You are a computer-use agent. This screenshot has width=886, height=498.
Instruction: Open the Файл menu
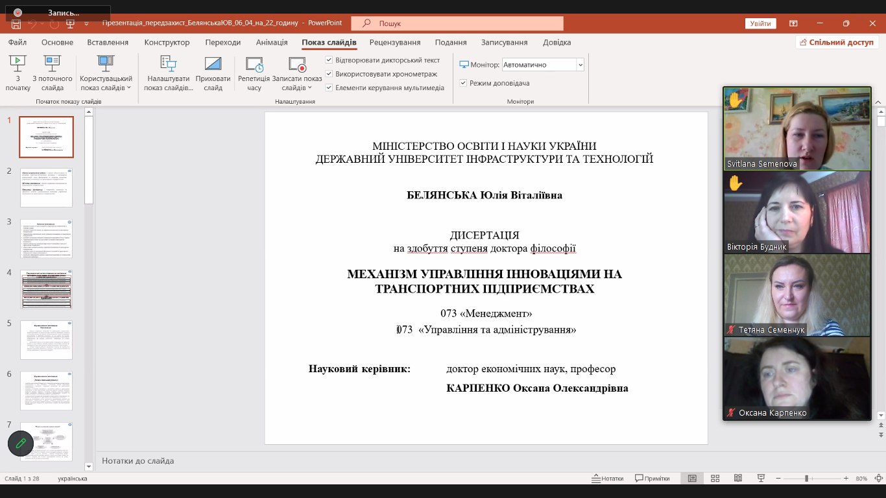18,42
